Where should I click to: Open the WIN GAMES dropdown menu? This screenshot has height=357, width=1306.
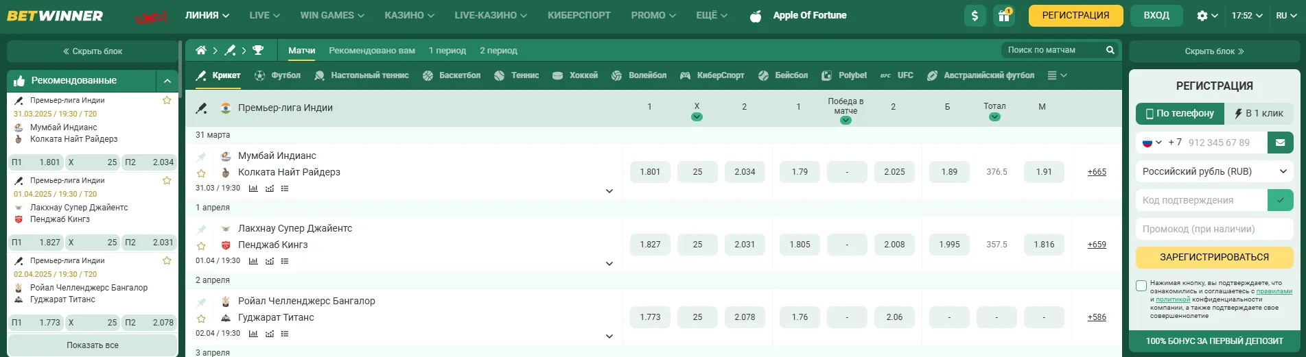332,15
